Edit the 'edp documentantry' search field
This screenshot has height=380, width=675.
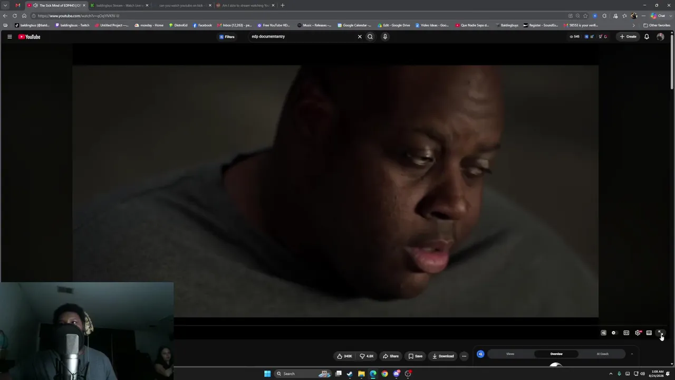pyautogui.click(x=303, y=36)
